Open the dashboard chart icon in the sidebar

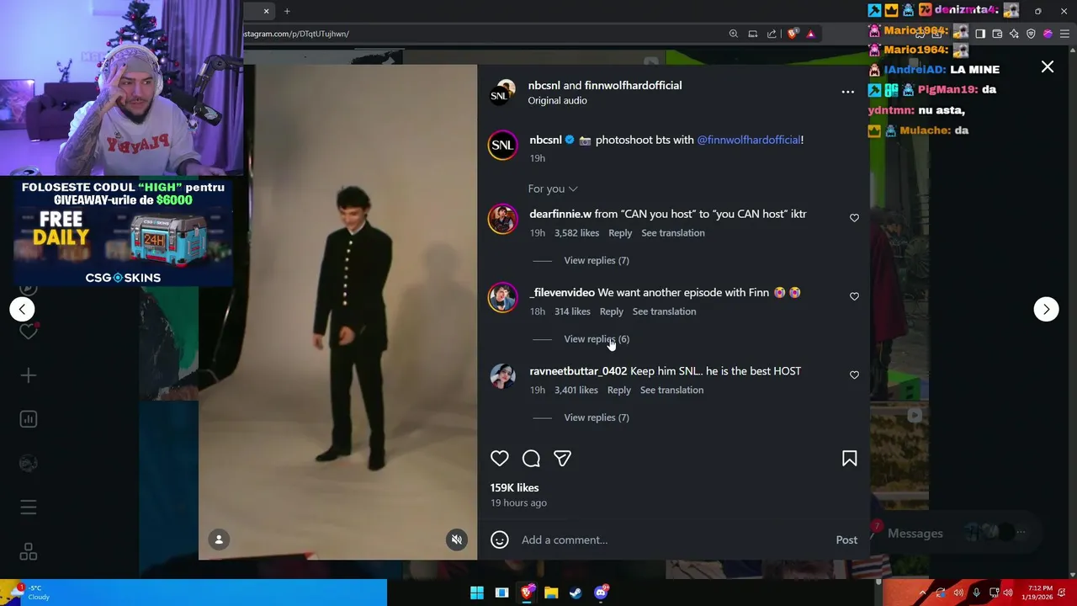click(29, 419)
